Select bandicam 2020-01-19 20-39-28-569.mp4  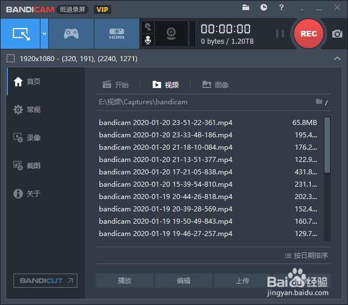coord(208,209)
